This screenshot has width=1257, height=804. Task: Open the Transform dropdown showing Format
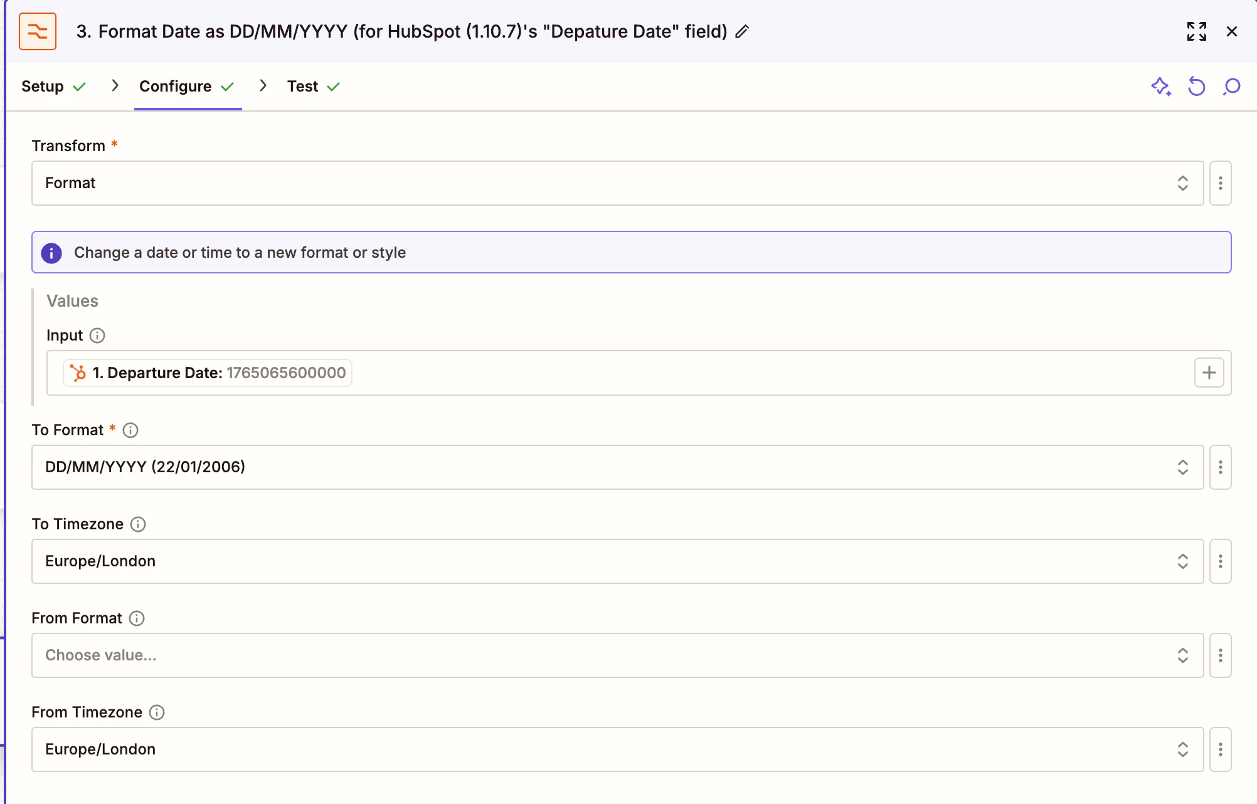pyautogui.click(x=617, y=183)
